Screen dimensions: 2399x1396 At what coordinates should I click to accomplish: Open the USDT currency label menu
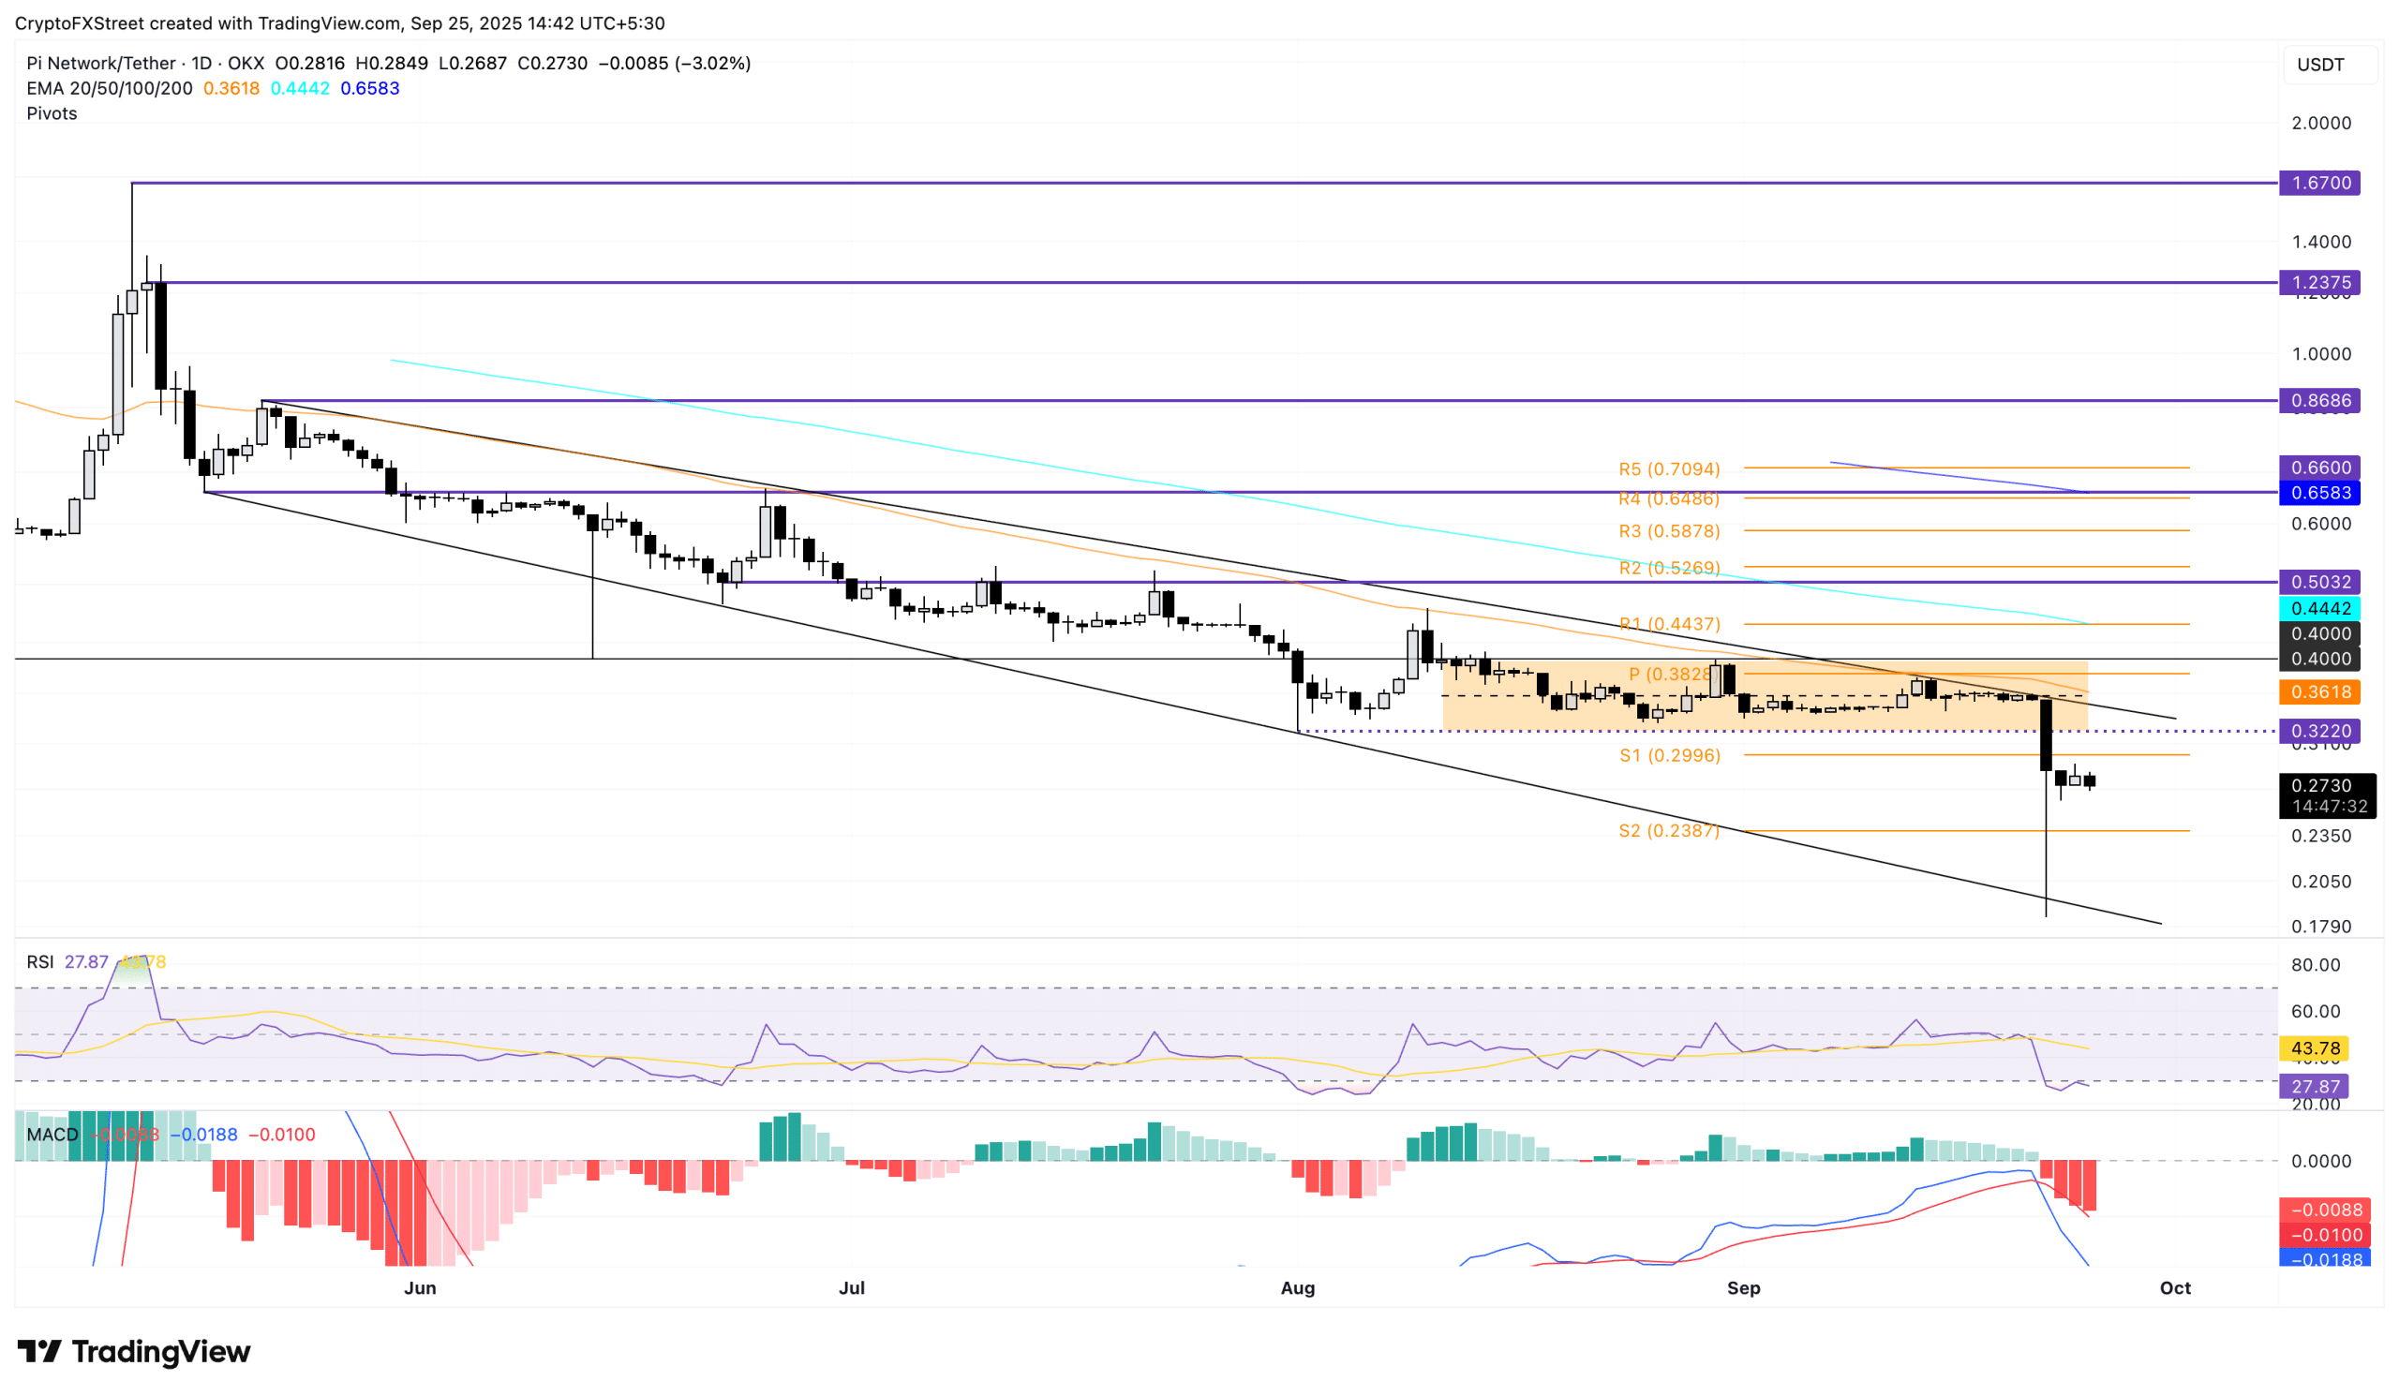click(2323, 64)
